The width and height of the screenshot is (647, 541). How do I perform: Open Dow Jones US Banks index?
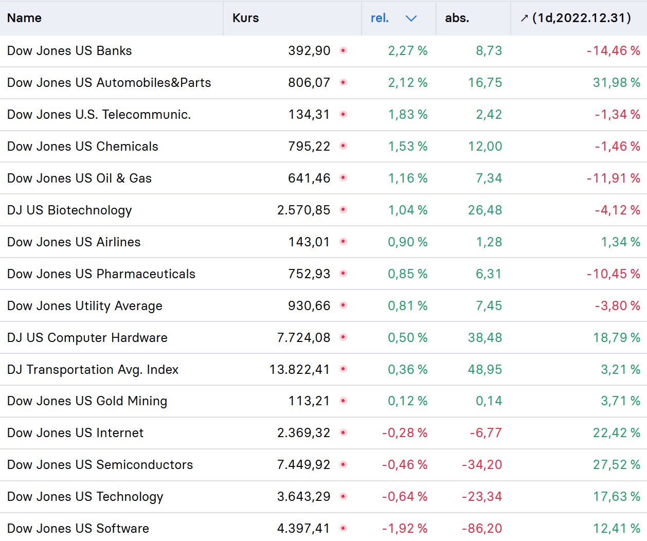(x=69, y=50)
